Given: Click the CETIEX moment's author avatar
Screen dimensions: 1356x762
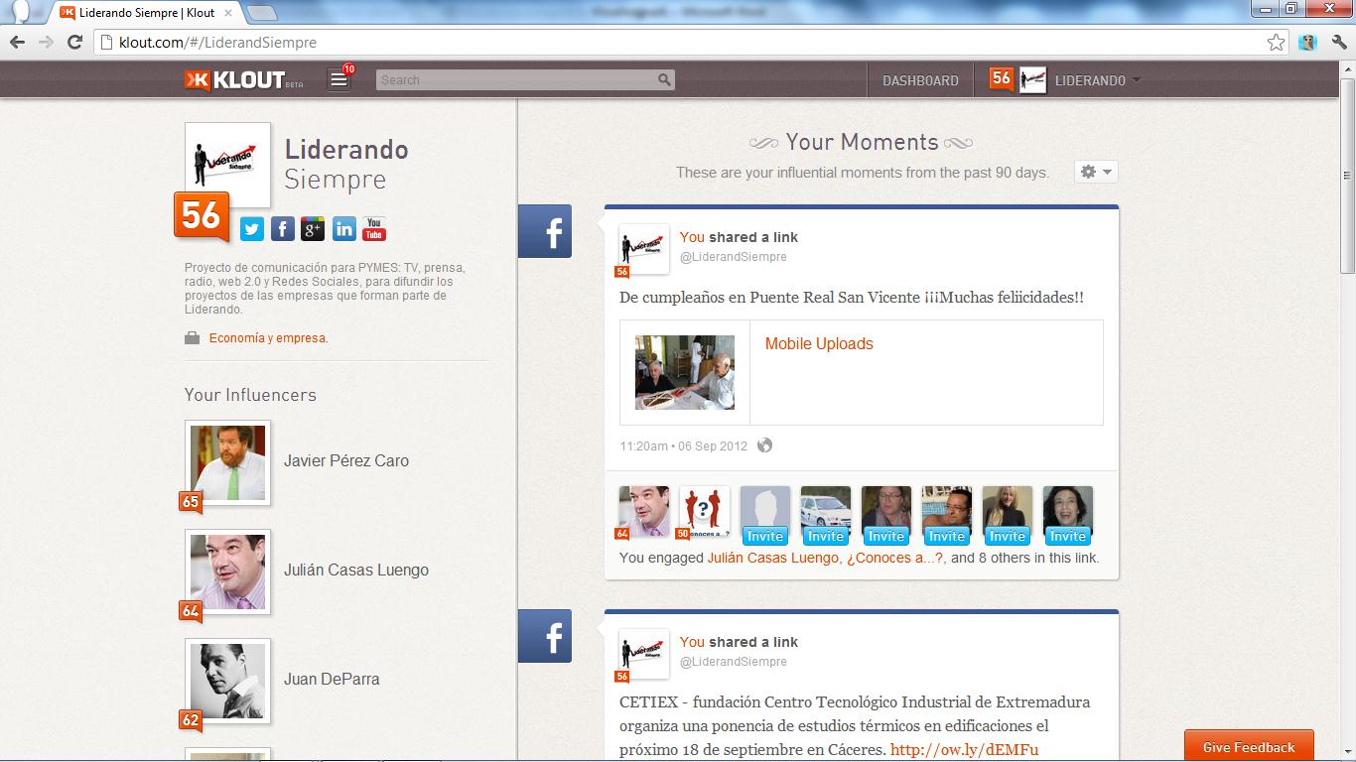Looking at the screenshot, I should (643, 655).
